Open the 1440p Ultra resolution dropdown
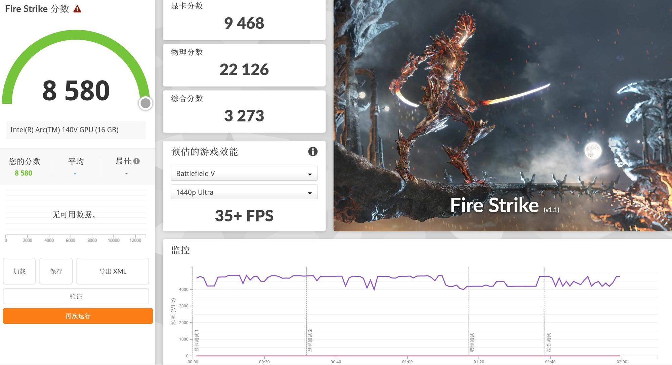672x365 pixels. (x=244, y=192)
